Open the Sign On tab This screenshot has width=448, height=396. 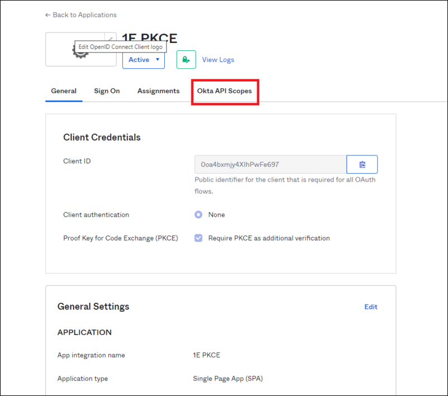(107, 91)
